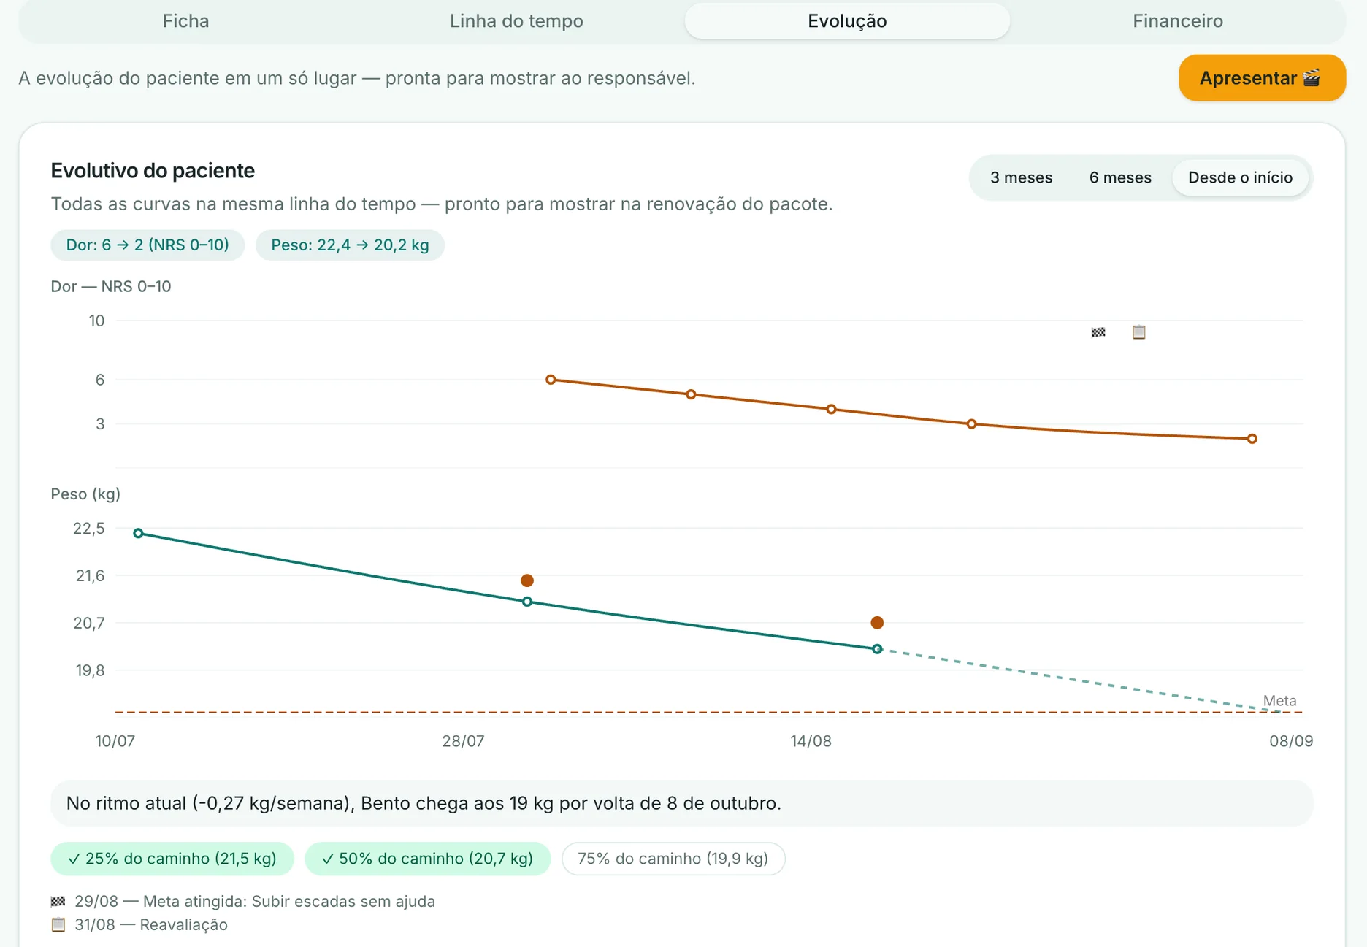Select the first weight point at 10/07

[x=138, y=534]
